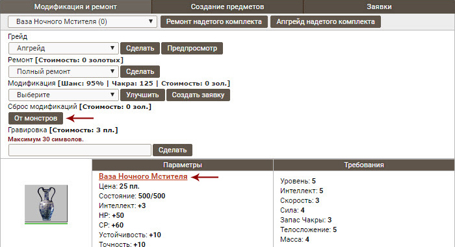Click Апгрейд надетого комплекта button
Image resolution: width=455 pixels, height=247 pixels.
pos(325,21)
